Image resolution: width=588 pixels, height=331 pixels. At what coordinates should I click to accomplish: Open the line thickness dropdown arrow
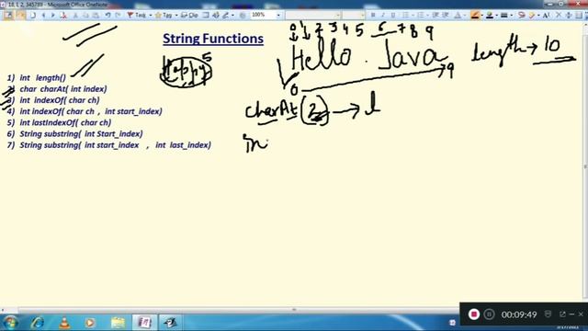[x=511, y=16]
